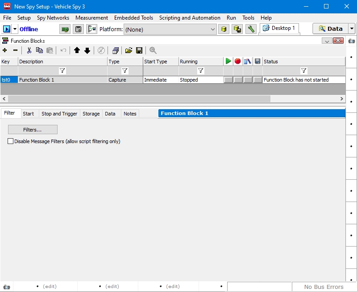Open the Spy Networks menu
Image resolution: width=357 pixels, height=292 pixels.
point(53,18)
